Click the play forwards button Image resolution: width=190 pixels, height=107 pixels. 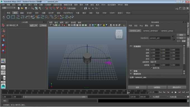(176, 92)
